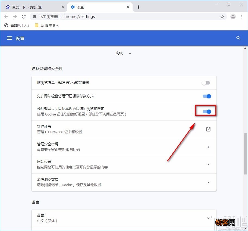This screenshot has width=248, height=231.
Task: Click the 高级 label
Action: [x=119, y=53]
